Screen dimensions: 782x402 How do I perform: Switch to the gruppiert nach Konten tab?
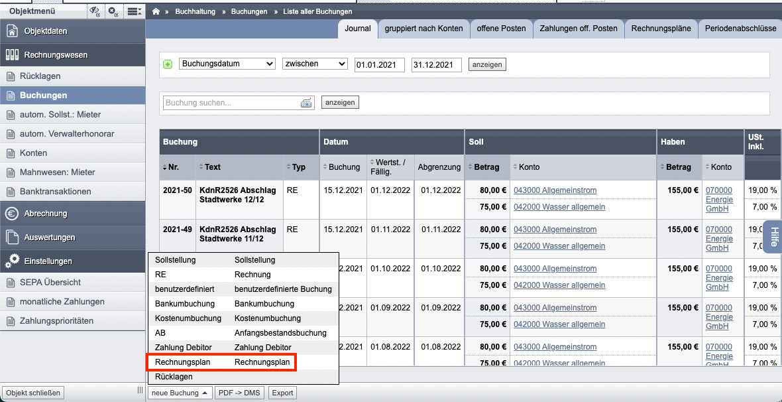(x=424, y=29)
